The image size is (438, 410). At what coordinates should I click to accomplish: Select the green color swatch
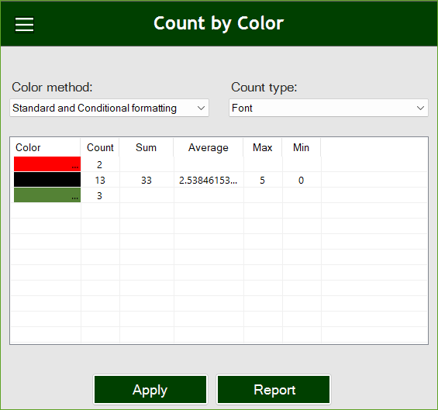[x=47, y=195]
